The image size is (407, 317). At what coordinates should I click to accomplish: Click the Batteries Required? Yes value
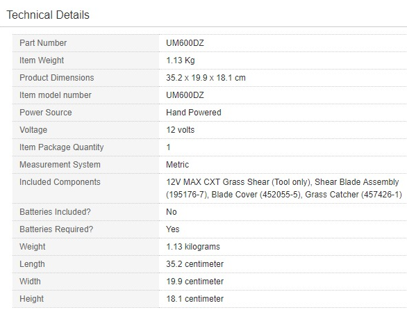[x=173, y=229]
